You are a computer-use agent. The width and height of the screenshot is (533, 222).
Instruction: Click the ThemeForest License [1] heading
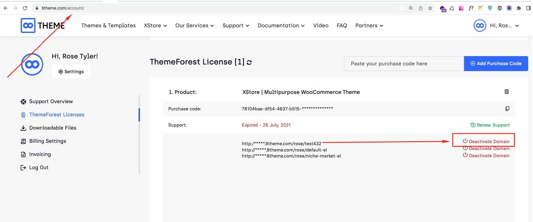click(197, 62)
